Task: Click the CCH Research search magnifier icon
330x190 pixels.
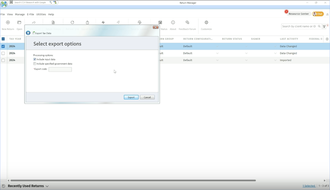Action: (51, 2)
